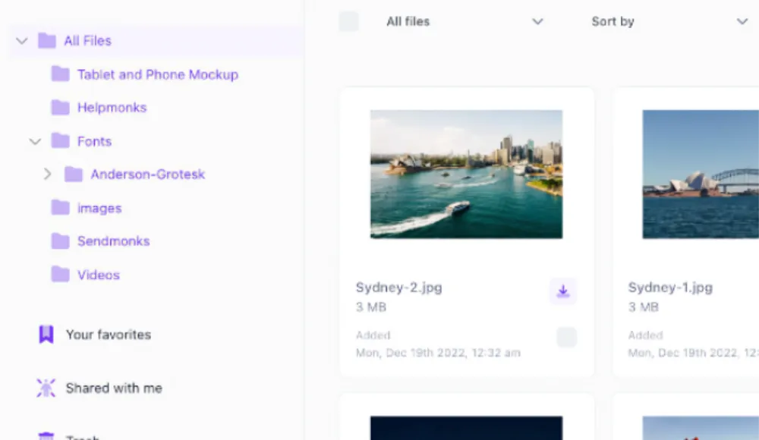
Task: Open the Sydney-1.jpg Opera House thumbnail
Action: point(701,174)
